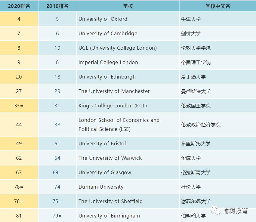Viewport: 256px width, 222px height.
Task: Click 2020 rank 4 for Oxford
Action: 19,19
